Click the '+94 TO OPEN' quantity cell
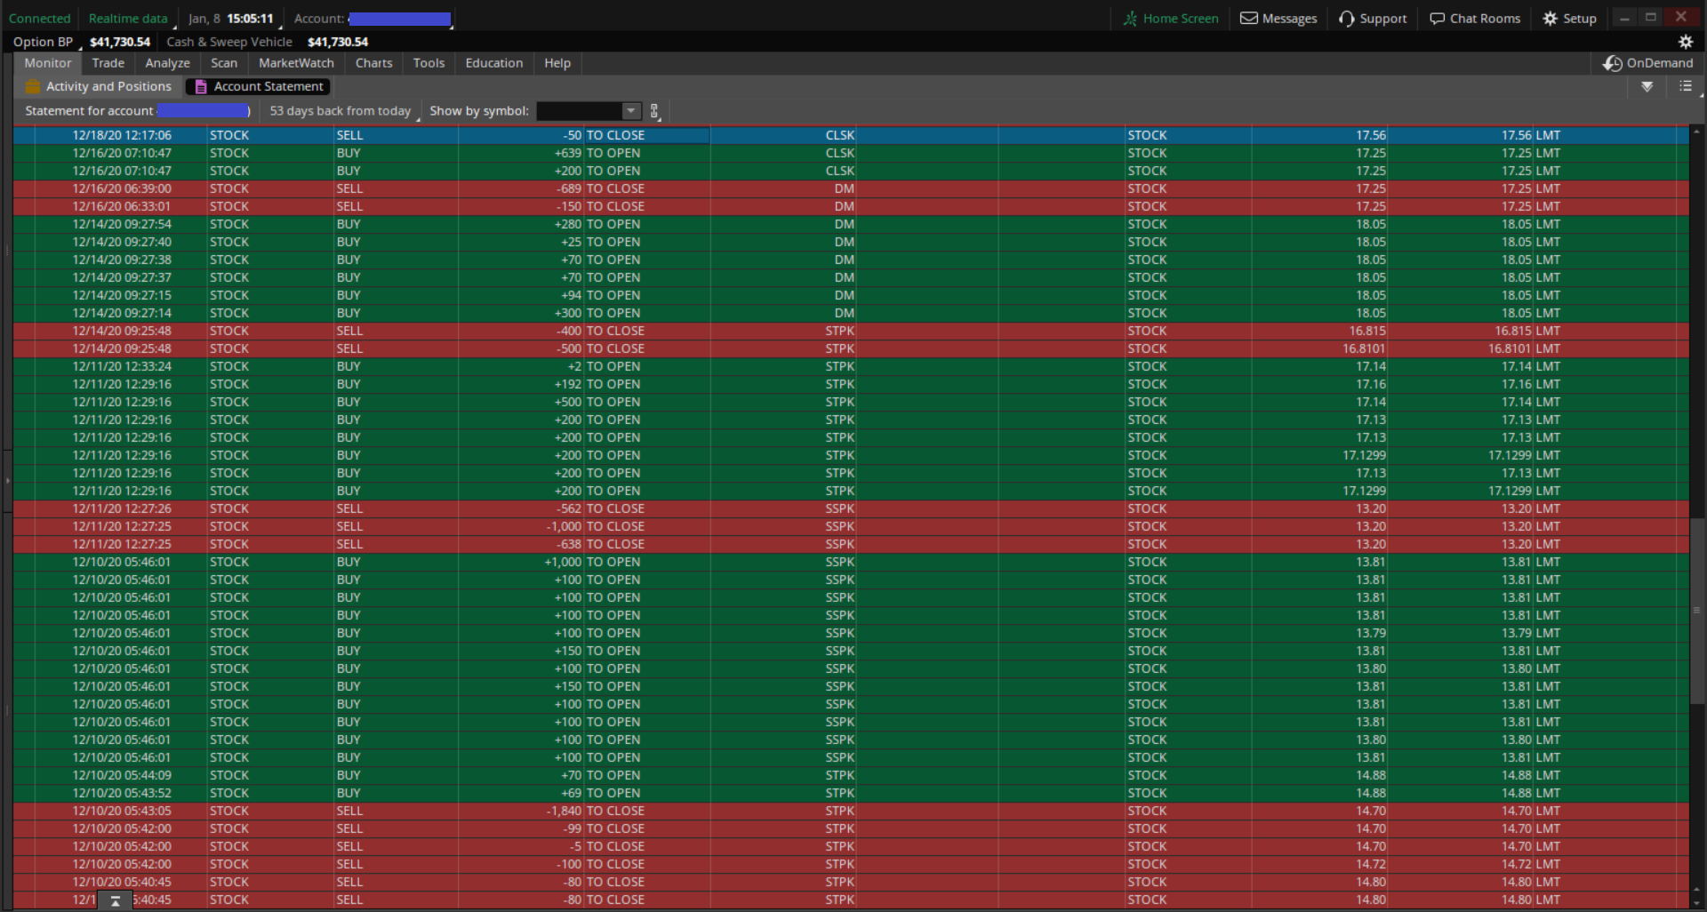 point(600,295)
